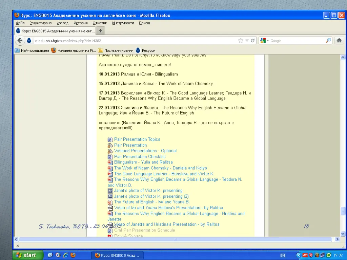The height and width of the screenshot is (260, 347).
Task: Close the find bar with the x icon
Action: [18, 246]
